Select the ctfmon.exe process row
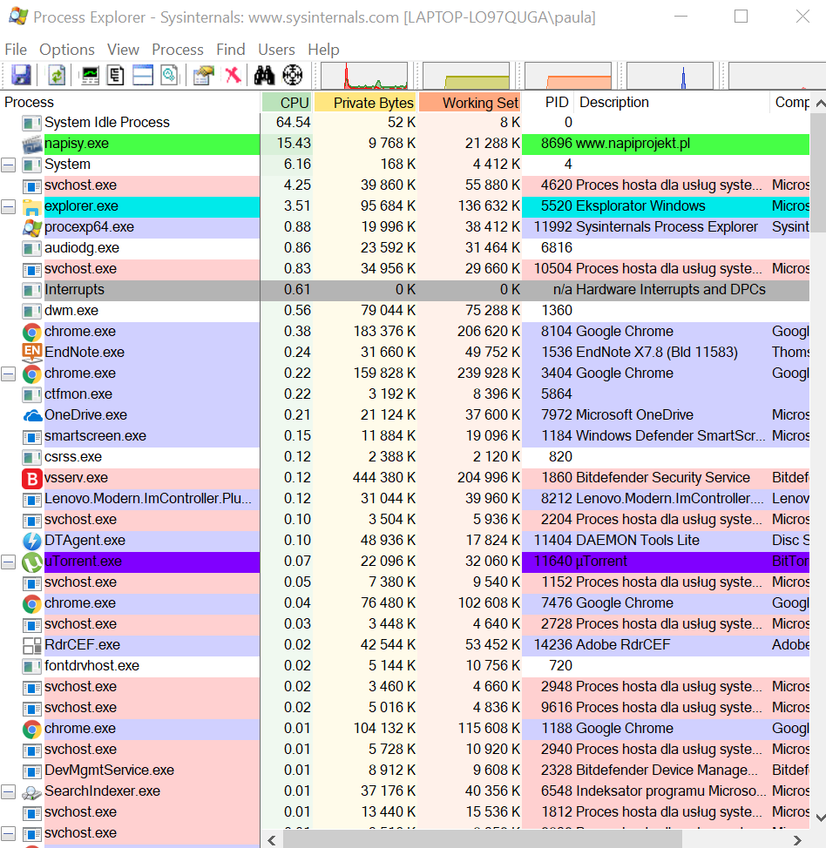This screenshot has height=848, width=826. pyautogui.click(x=405, y=394)
